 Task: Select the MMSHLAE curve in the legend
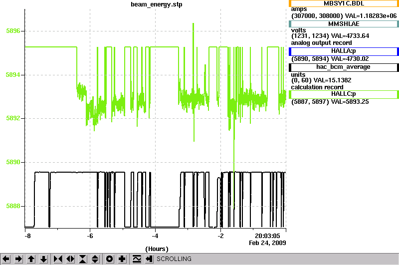pyautogui.click(x=344, y=24)
